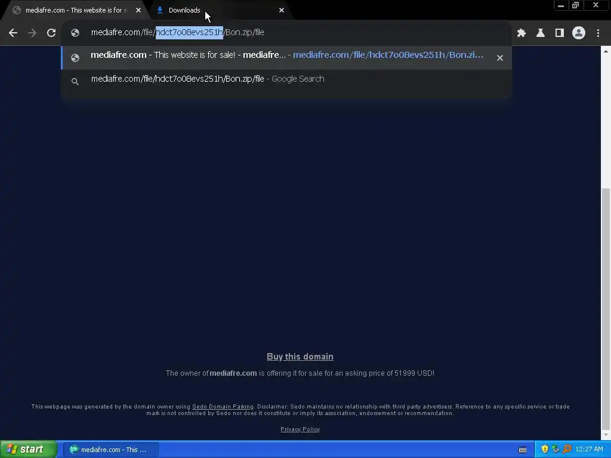611x458 pixels.
Task: Click the mediafre.com taskbar button
Action: coord(110,450)
